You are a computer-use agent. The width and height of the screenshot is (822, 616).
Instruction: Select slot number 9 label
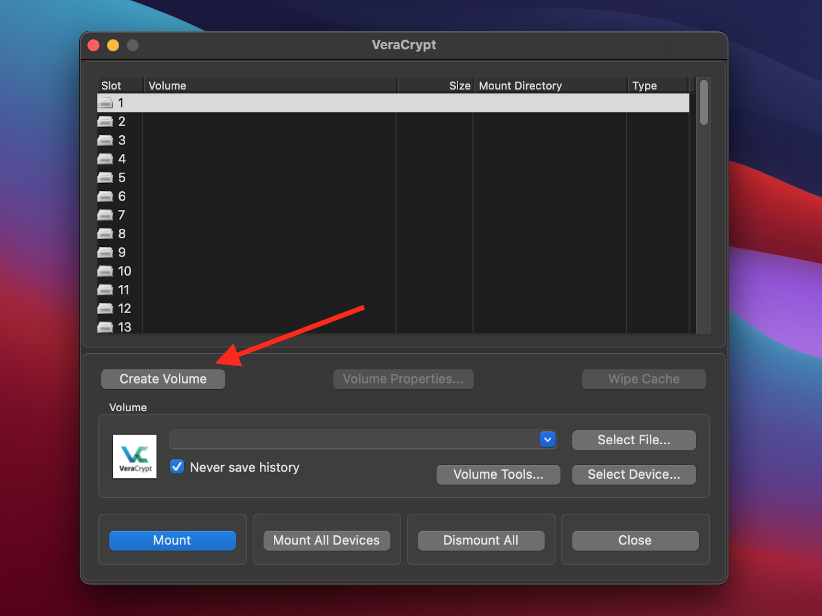pyautogui.click(x=122, y=252)
